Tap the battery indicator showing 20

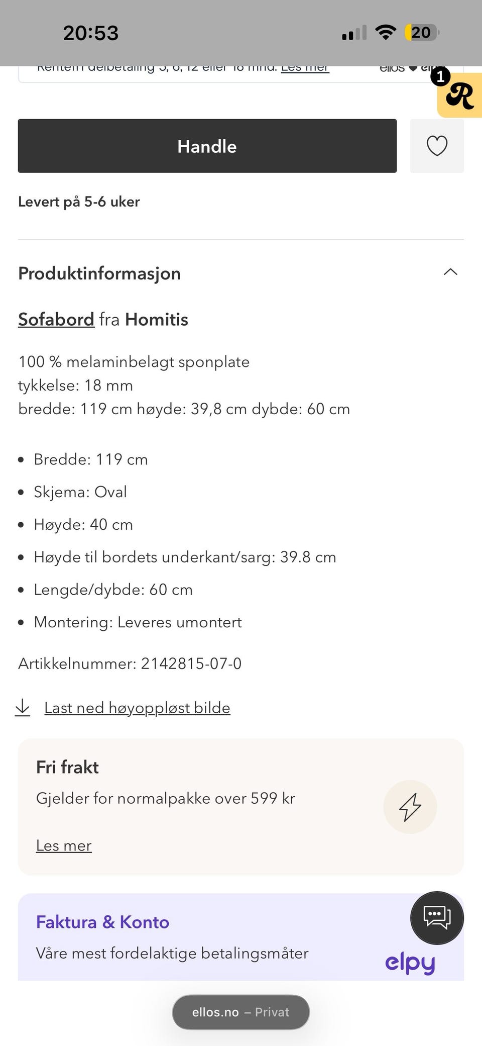[422, 33]
